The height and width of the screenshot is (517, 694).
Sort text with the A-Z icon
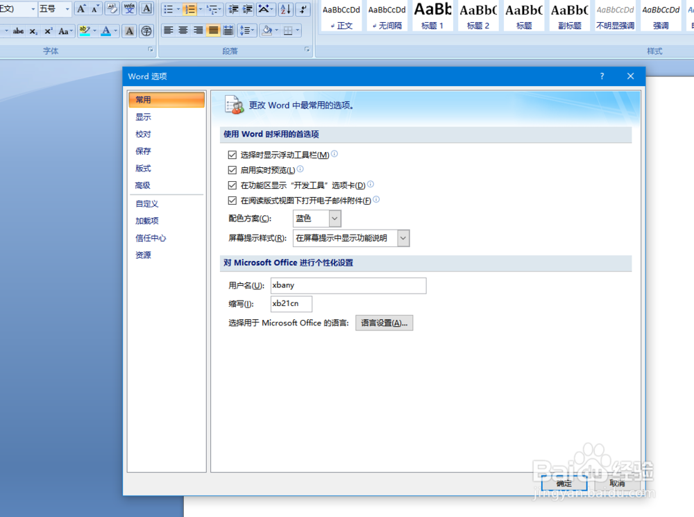tap(286, 9)
